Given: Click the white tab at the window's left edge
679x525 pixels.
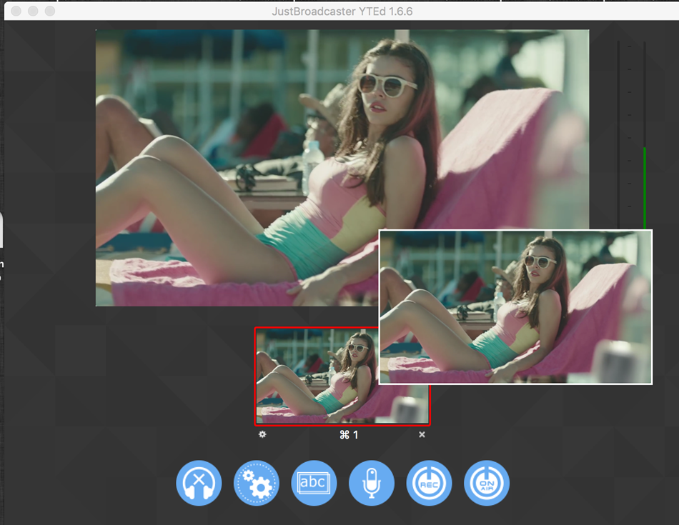Looking at the screenshot, I should [x=1, y=230].
